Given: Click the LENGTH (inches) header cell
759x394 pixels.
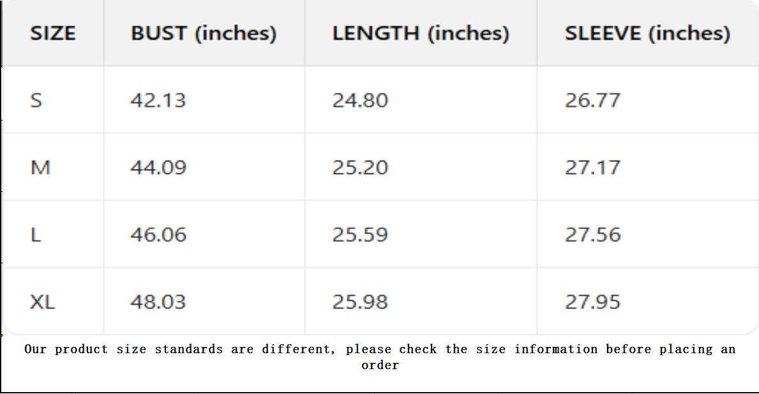Looking at the screenshot, I should coord(421,34).
